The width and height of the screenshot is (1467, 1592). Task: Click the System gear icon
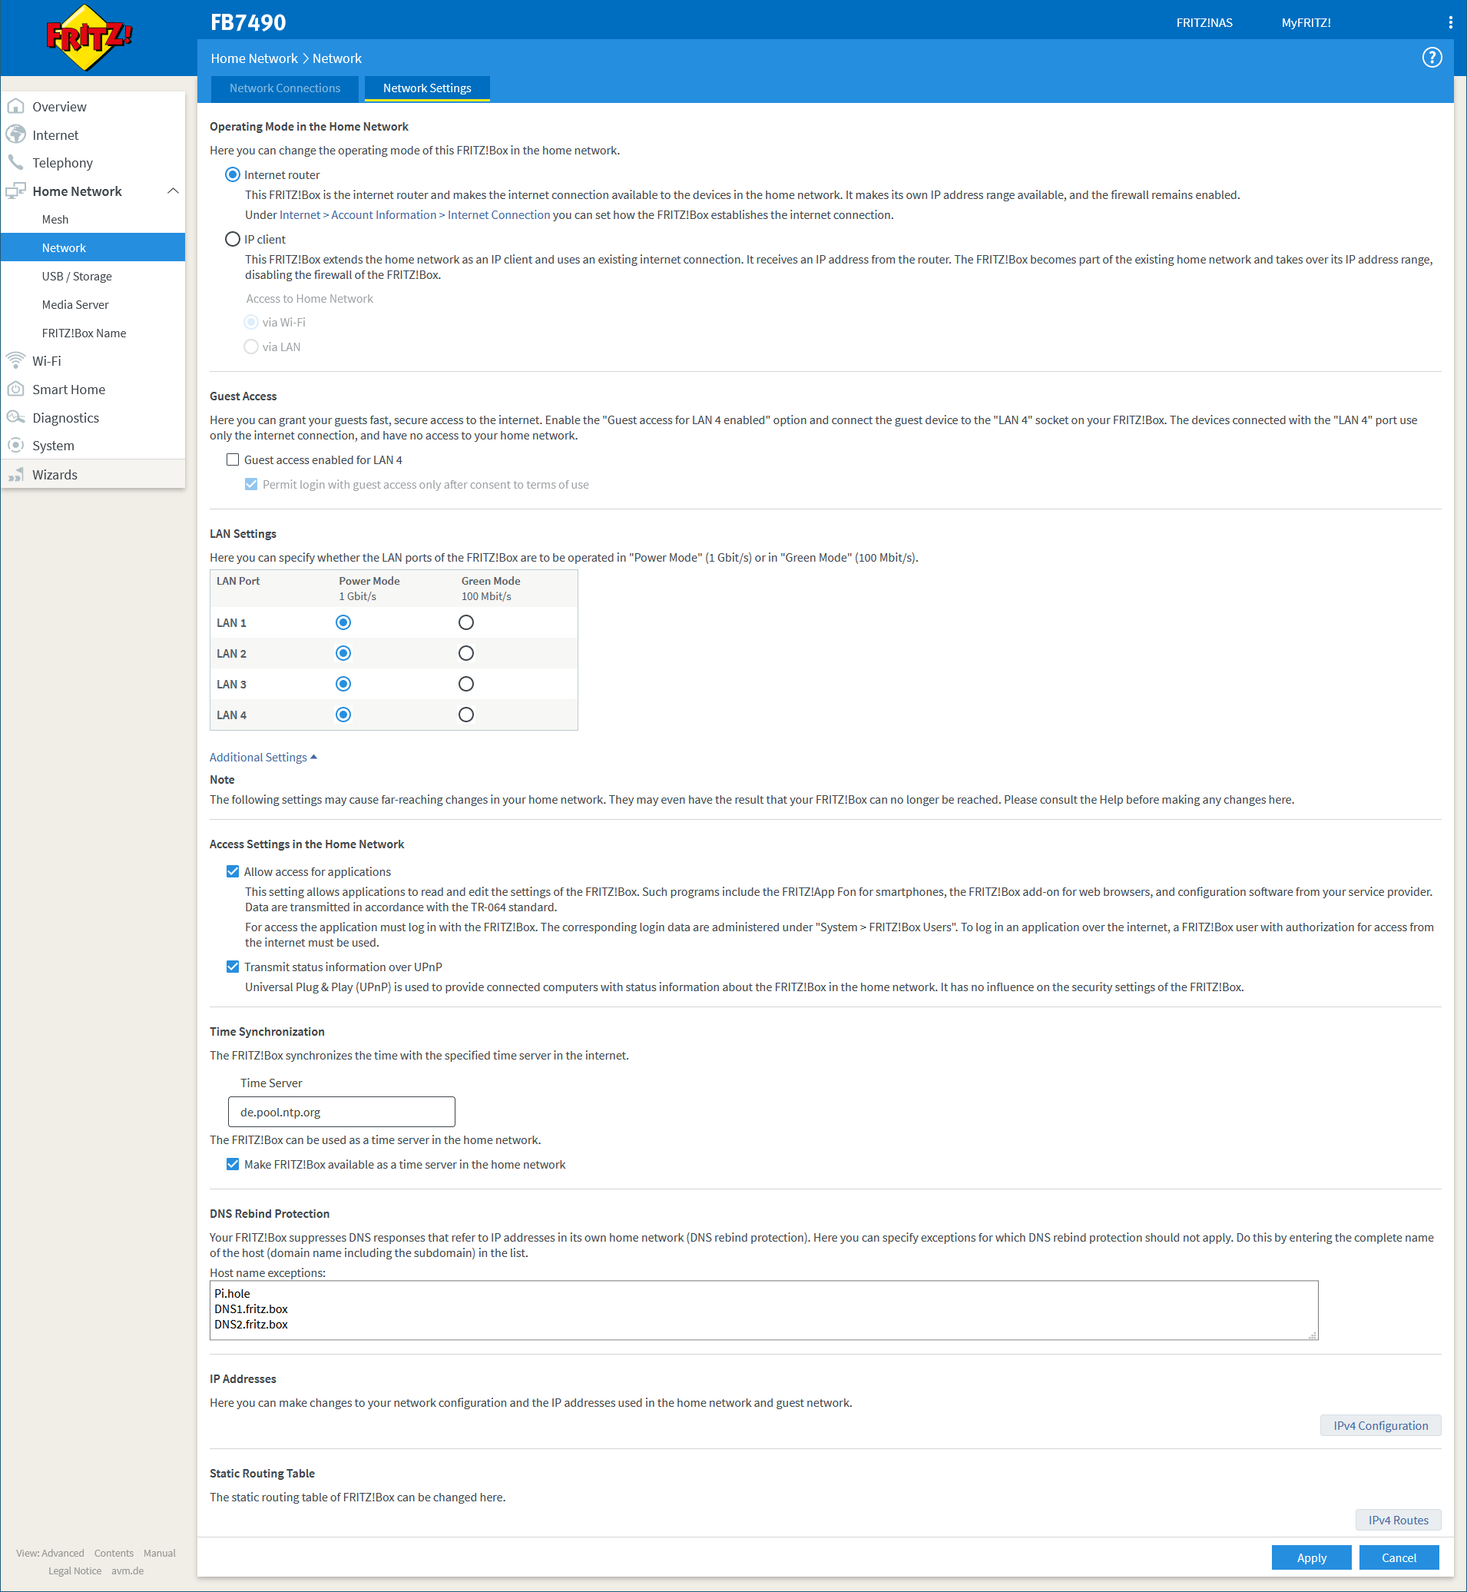click(16, 446)
